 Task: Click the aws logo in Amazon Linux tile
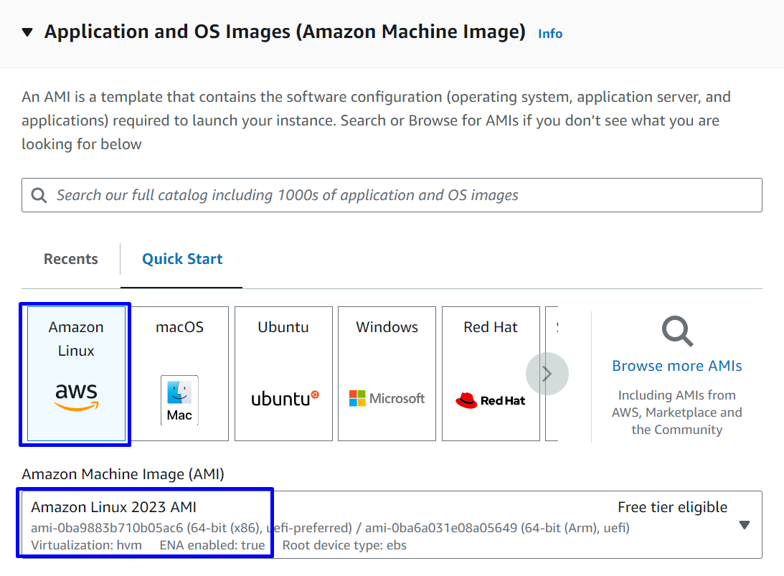(76, 397)
